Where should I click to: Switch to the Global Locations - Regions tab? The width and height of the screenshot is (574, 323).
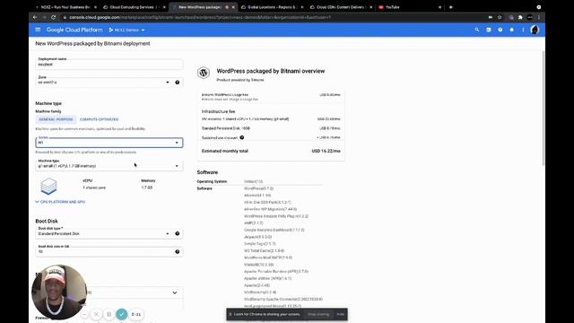click(272, 7)
